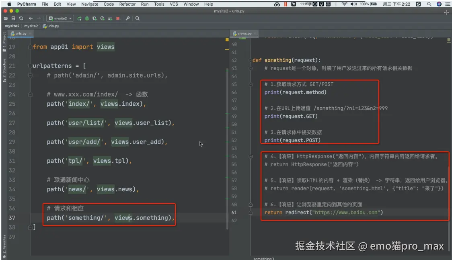Viewport: 452px width, 260px height.
Task: Click the something() breadcrumb at bottom
Action: click(263, 258)
